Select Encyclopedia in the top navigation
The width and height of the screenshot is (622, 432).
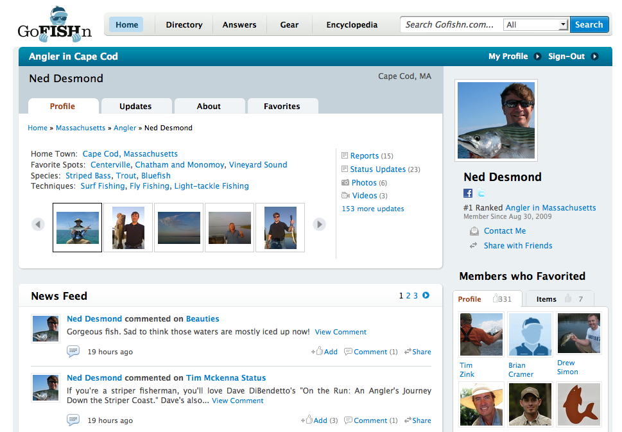pos(352,24)
